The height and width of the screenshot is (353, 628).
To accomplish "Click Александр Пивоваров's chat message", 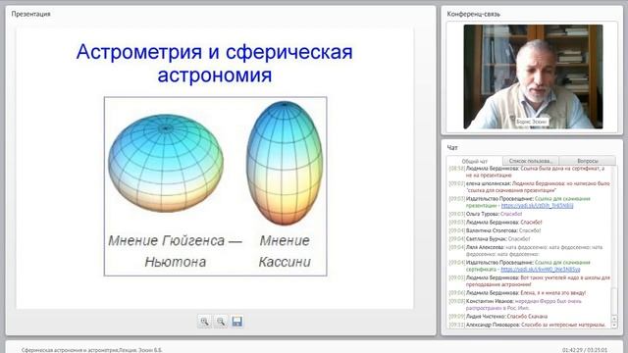I will click(x=527, y=325).
